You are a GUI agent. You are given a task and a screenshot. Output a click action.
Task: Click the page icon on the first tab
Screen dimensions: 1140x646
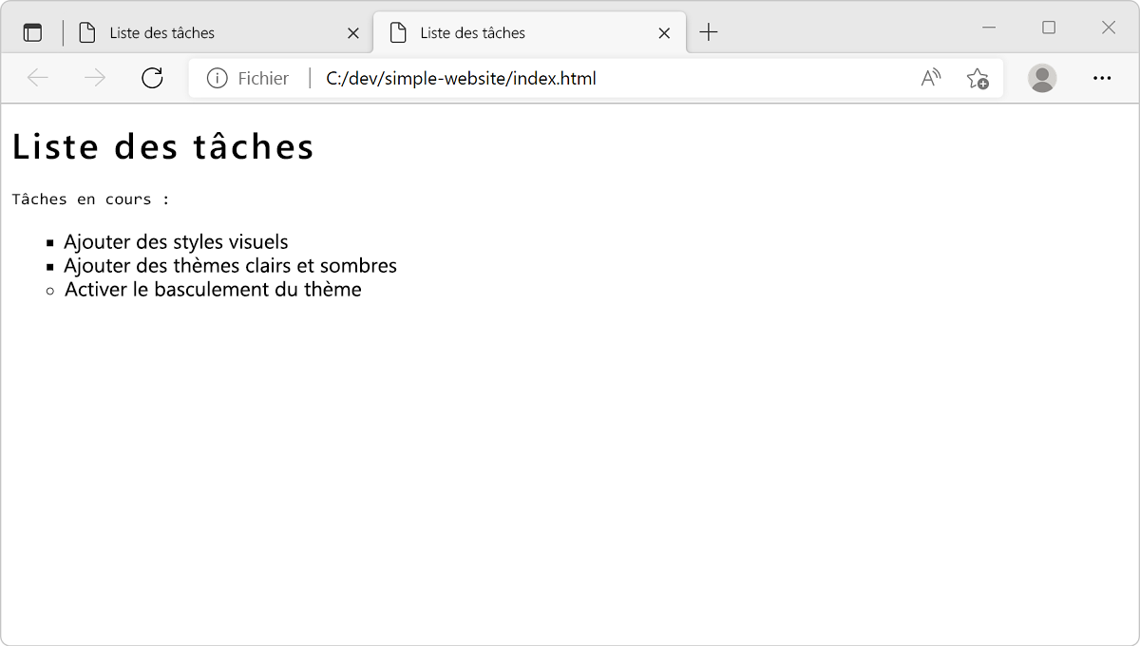87,32
